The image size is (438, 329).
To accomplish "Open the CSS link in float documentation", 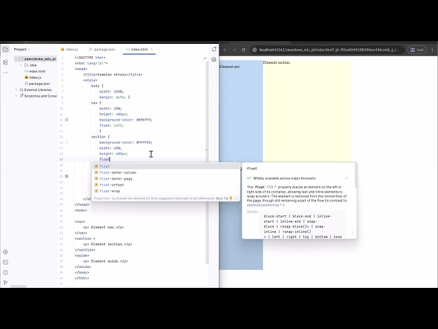I will point(271,187).
